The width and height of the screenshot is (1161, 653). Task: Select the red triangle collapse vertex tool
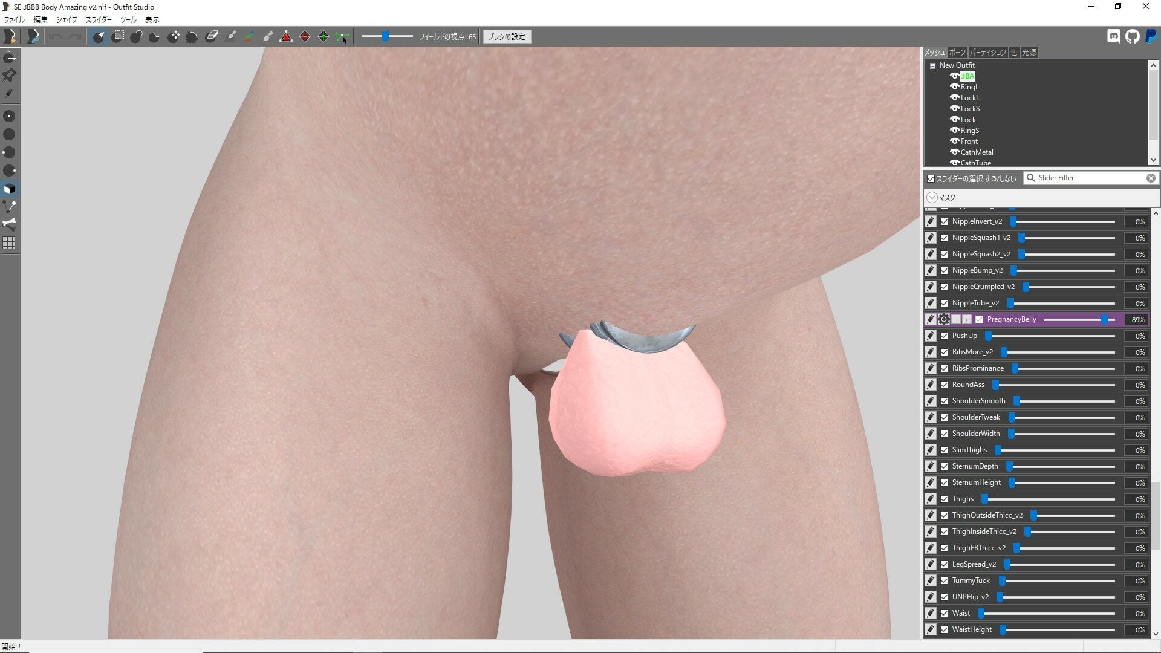(x=286, y=37)
